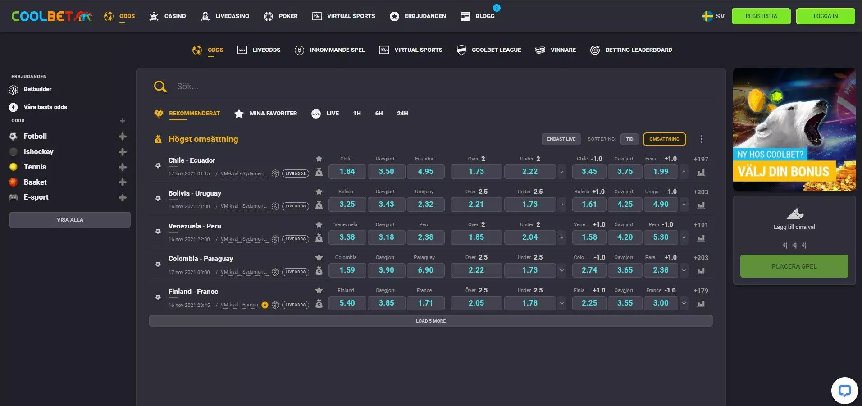862x406 pixels.
Task: Open handicap dropdown for Bolivia - Uruguay
Action: click(684, 205)
